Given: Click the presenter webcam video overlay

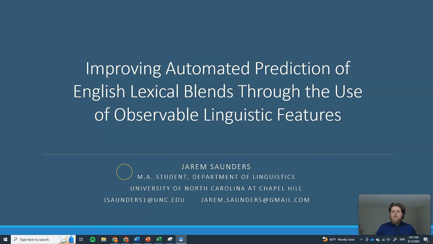Looking at the screenshot, I should click(394, 214).
